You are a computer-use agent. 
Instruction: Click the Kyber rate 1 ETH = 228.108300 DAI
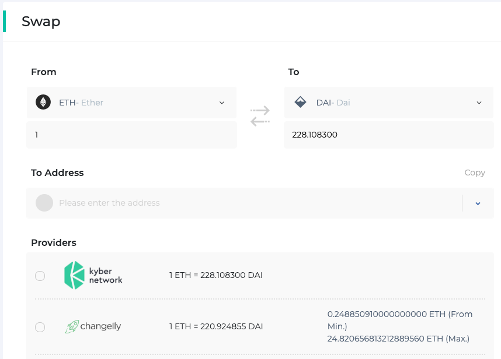pyautogui.click(x=215, y=274)
